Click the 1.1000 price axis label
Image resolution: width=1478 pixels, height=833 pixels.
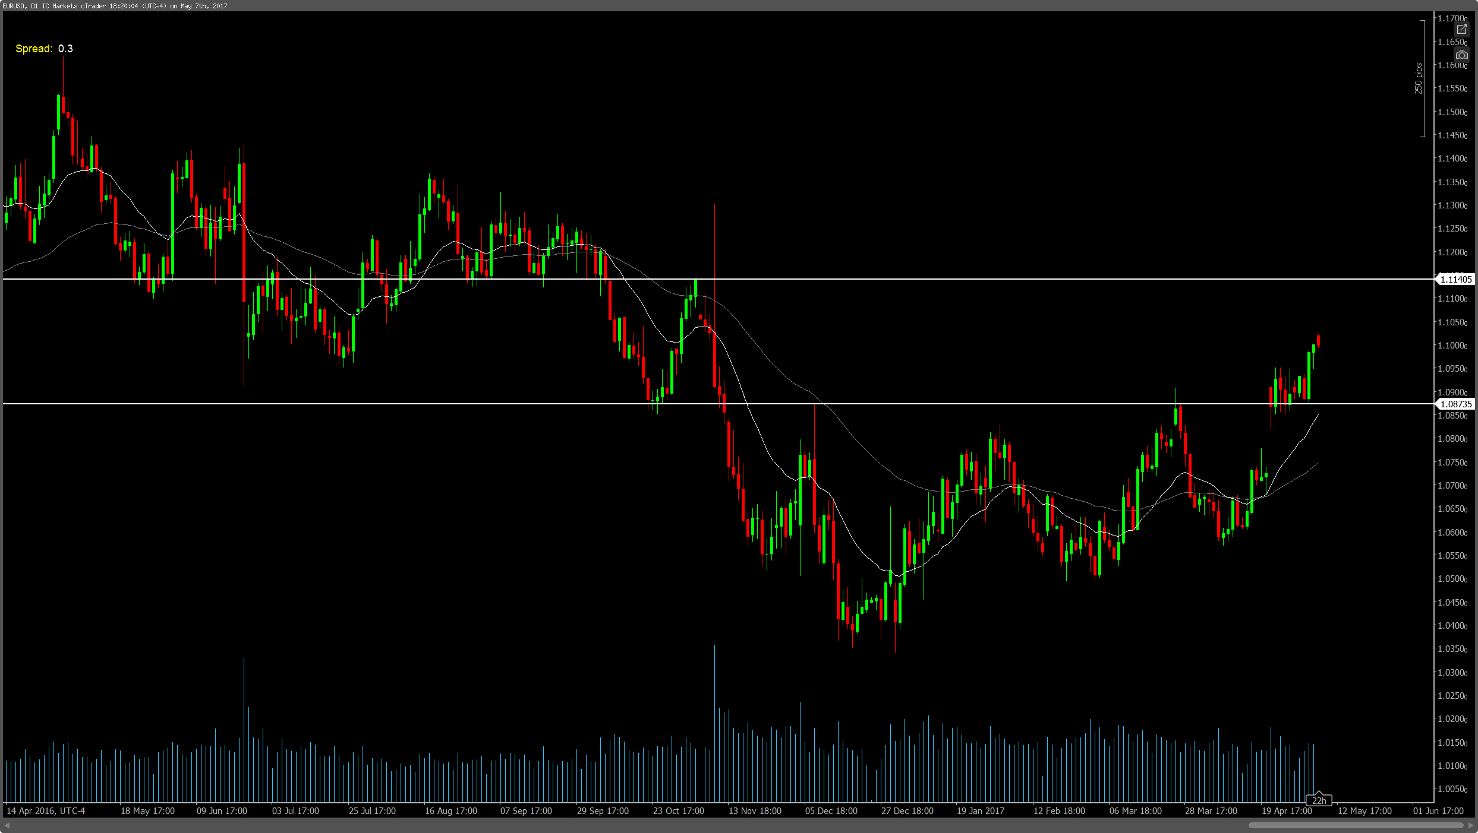click(1452, 346)
